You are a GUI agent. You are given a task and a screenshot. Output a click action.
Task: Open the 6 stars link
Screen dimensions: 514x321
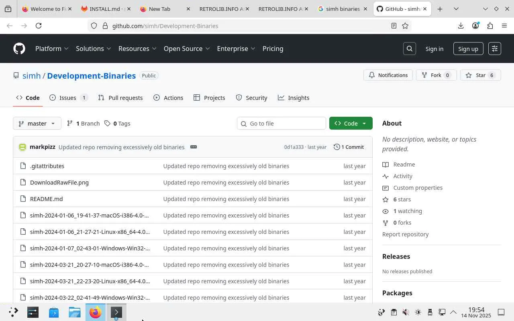402,199
